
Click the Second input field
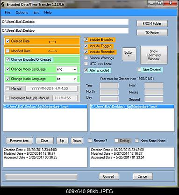(154, 99)
